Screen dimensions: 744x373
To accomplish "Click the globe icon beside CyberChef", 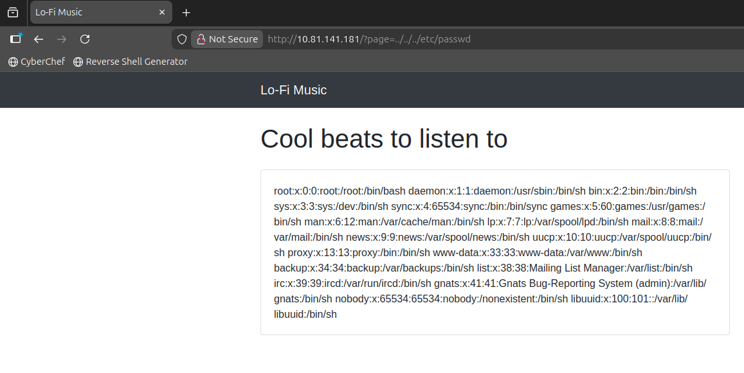I will point(13,62).
